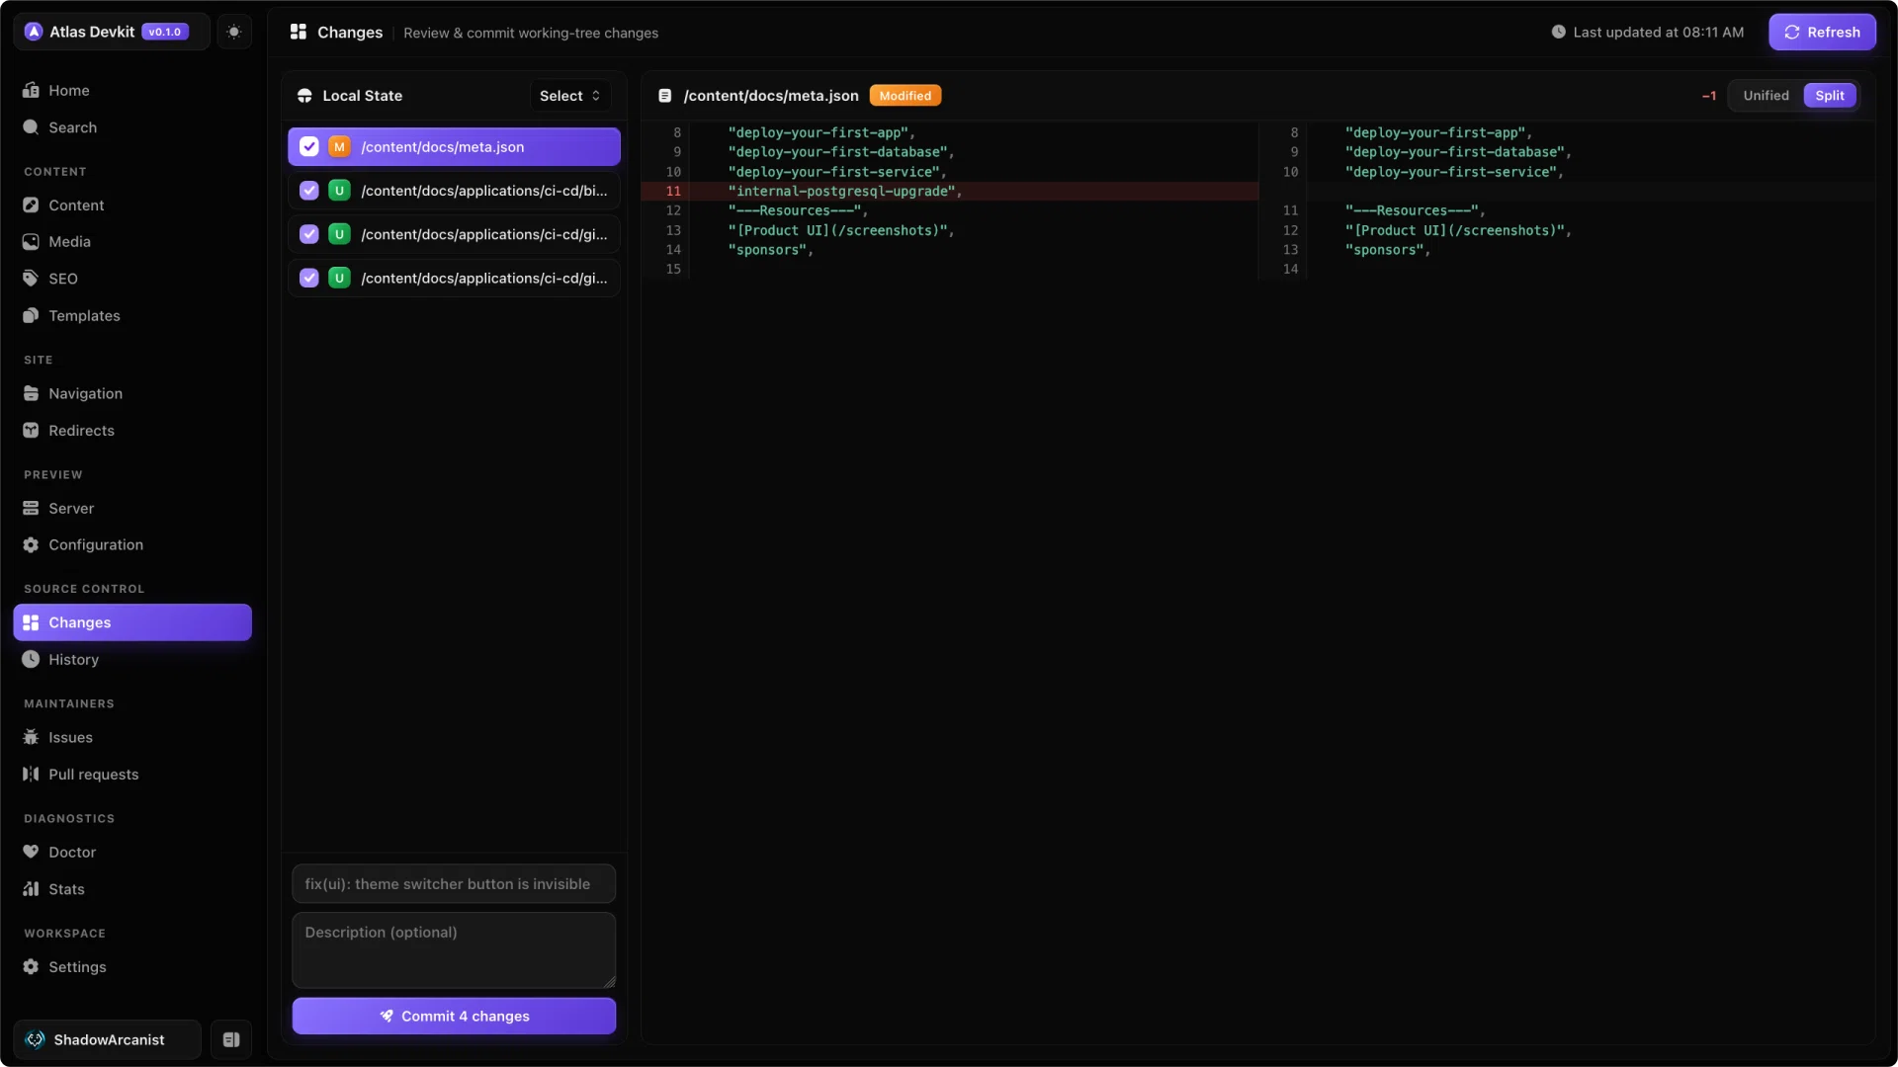The width and height of the screenshot is (1898, 1067).
Task: Select the last ci-cd/gi... file row
Action: coord(454,279)
